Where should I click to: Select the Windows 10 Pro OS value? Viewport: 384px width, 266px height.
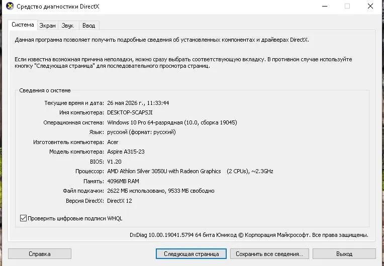coord(172,122)
